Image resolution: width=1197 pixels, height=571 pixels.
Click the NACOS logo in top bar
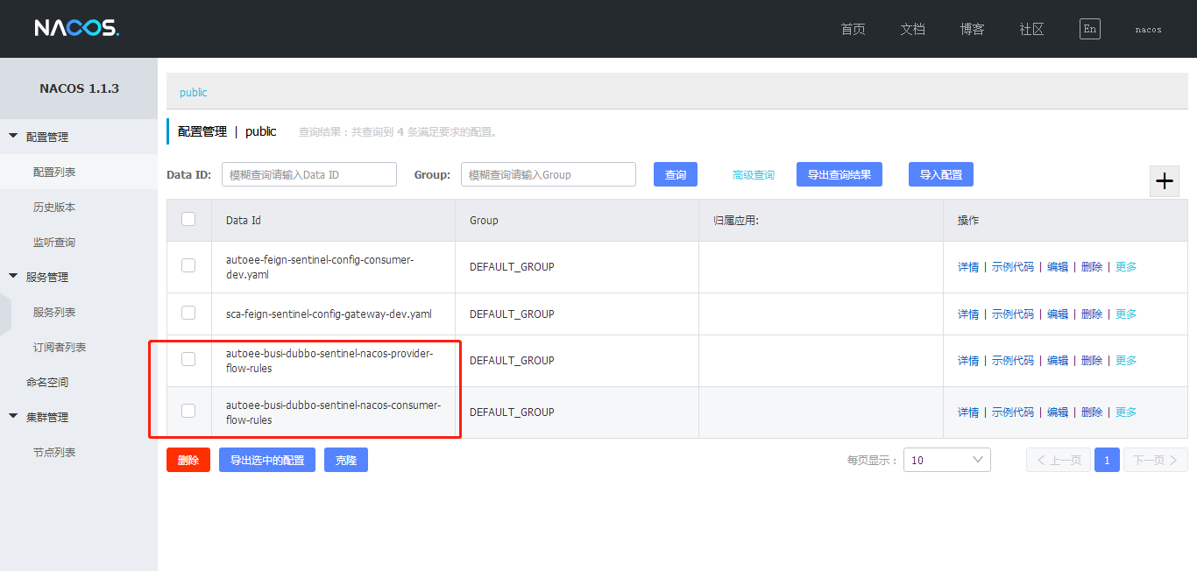(x=77, y=27)
